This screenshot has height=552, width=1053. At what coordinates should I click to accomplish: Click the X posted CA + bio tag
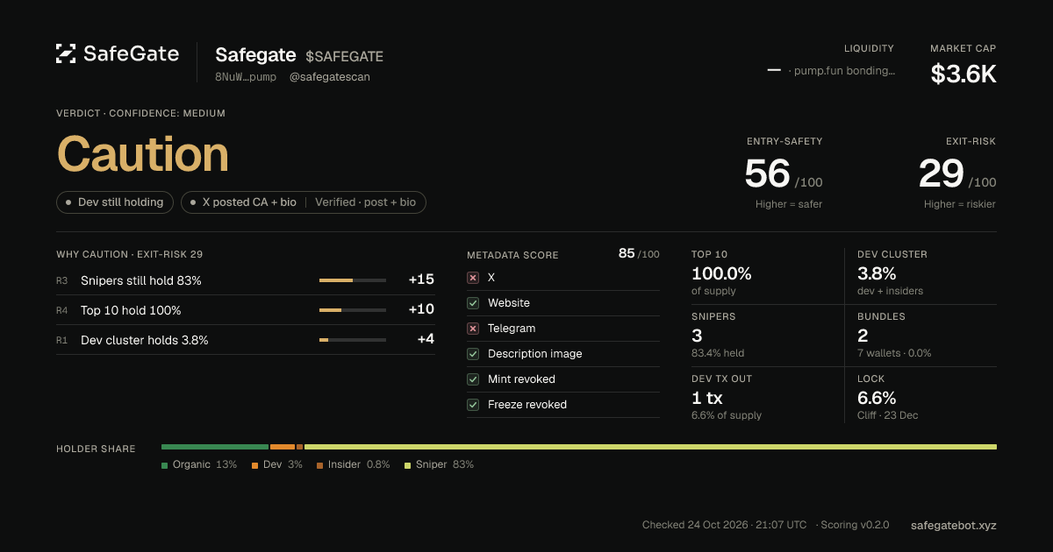pos(304,202)
